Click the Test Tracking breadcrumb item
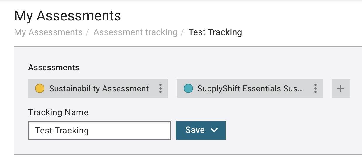Image resolution: width=362 pixels, height=168 pixels. [215, 32]
